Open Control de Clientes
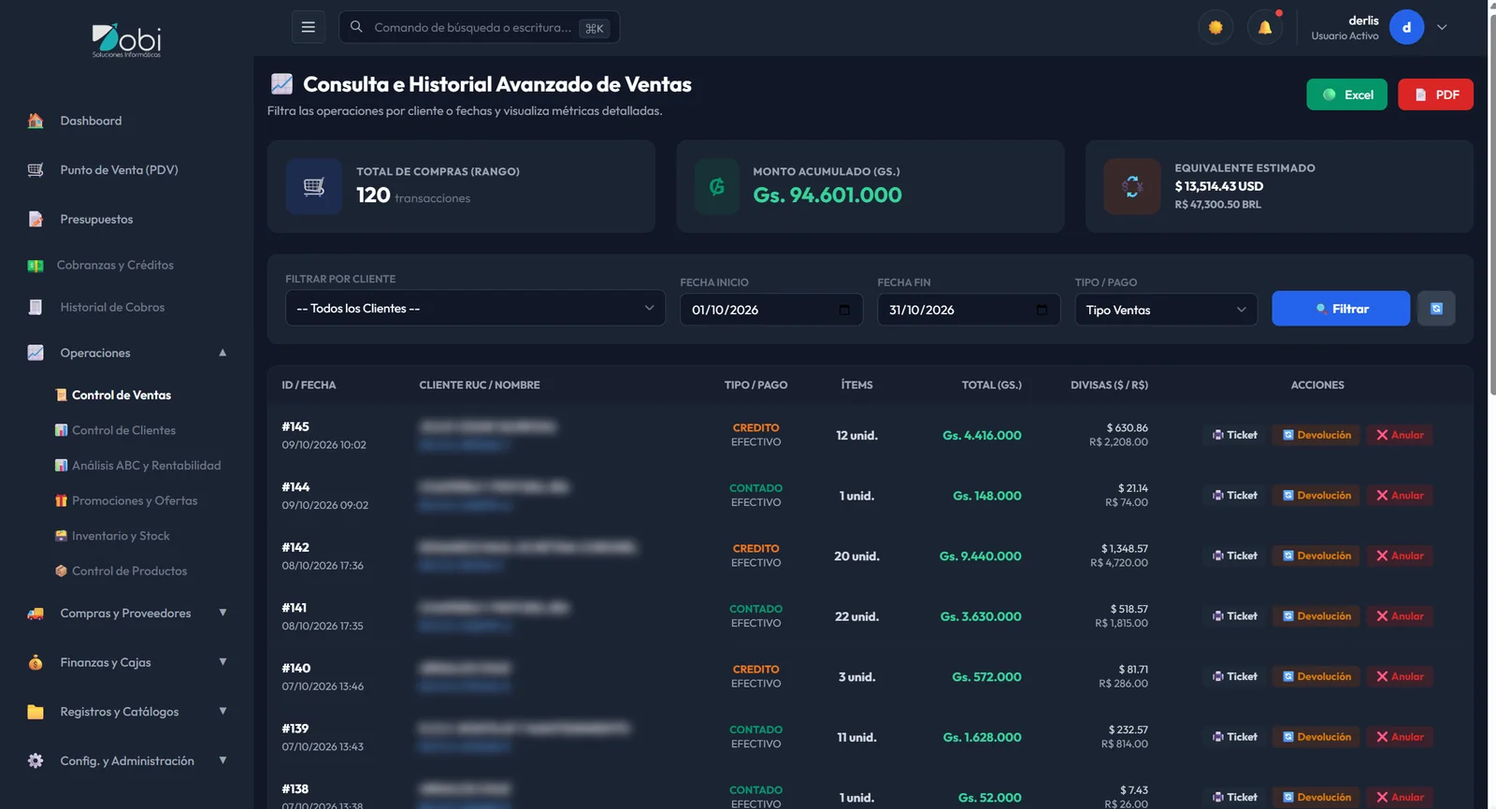This screenshot has height=809, width=1496. click(123, 430)
